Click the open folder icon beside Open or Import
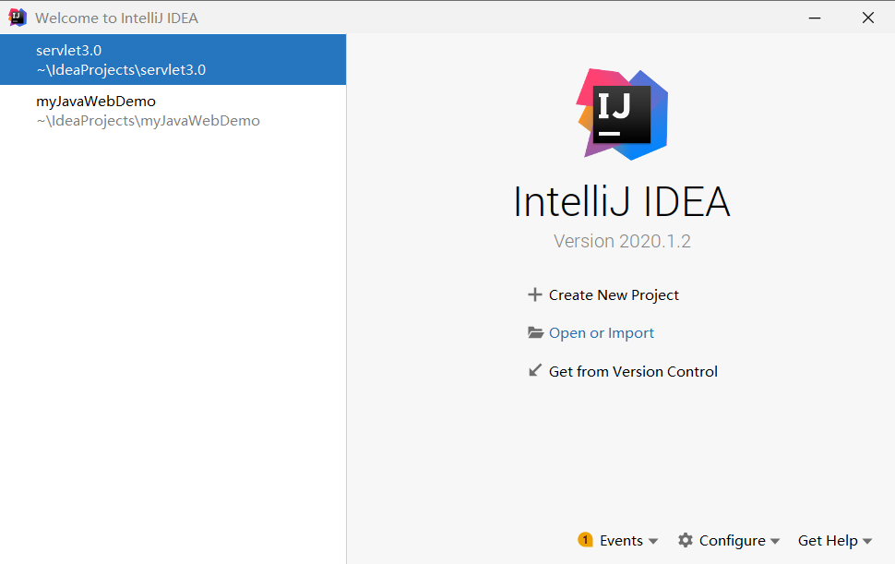 [x=535, y=332]
